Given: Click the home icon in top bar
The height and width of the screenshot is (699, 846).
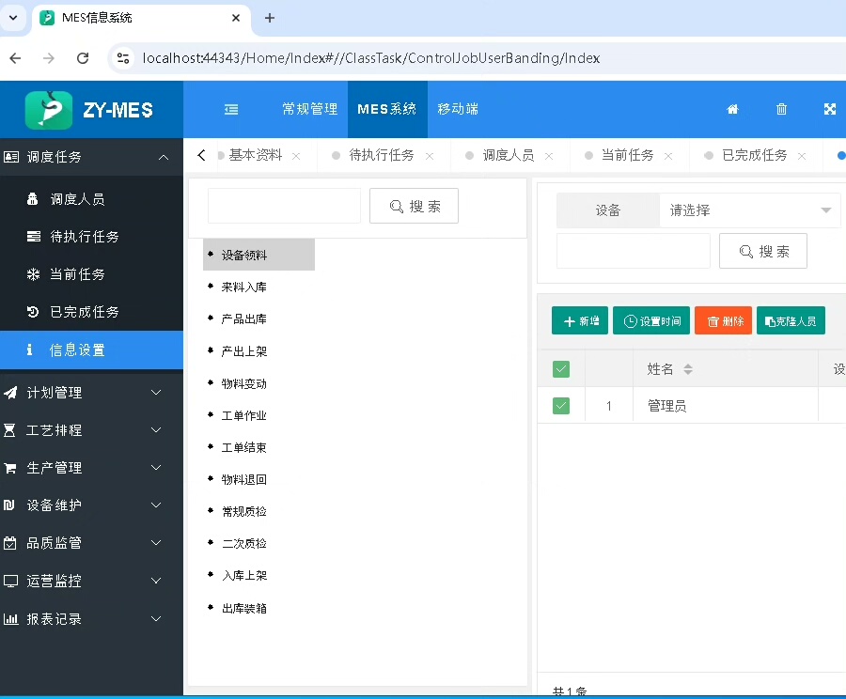Looking at the screenshot, I should coord(732,109).
